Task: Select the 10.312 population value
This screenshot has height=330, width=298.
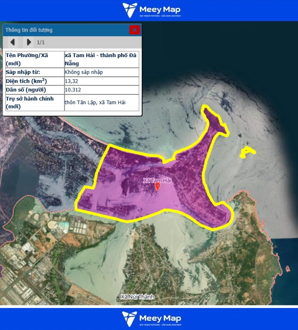Action: pyautogui.click(x=102, y=90)
